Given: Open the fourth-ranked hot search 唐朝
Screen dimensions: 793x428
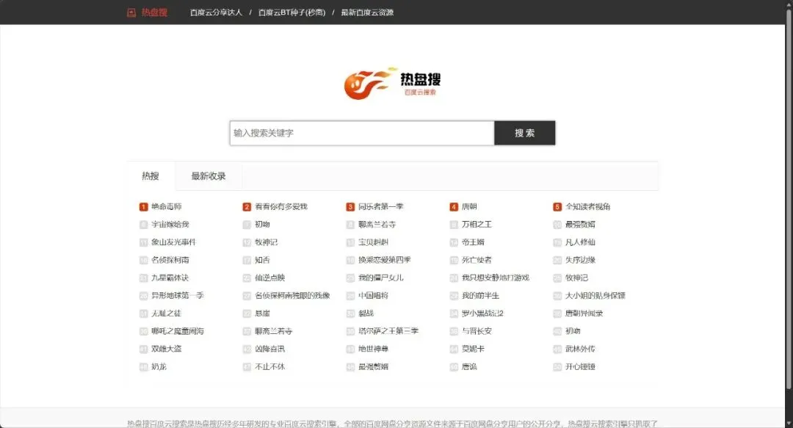Looking at the screenshot, I should [469, 207].
